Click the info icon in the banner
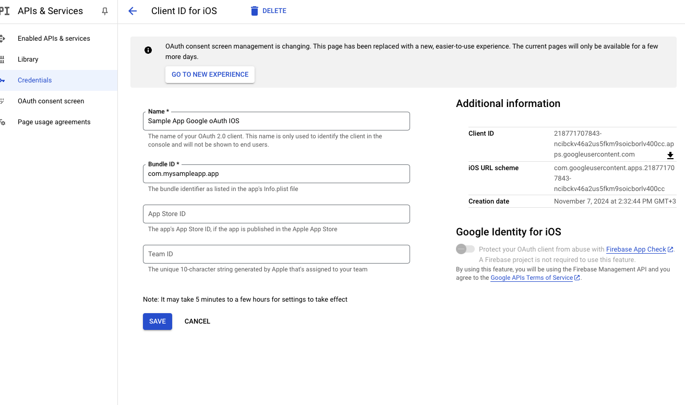 click(148, 50)
